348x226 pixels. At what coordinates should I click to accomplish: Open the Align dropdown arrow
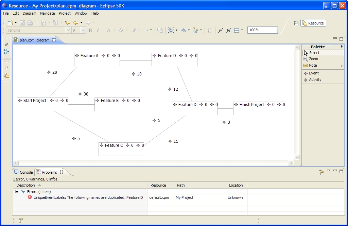pyautogui.click(x=201, y=30)
